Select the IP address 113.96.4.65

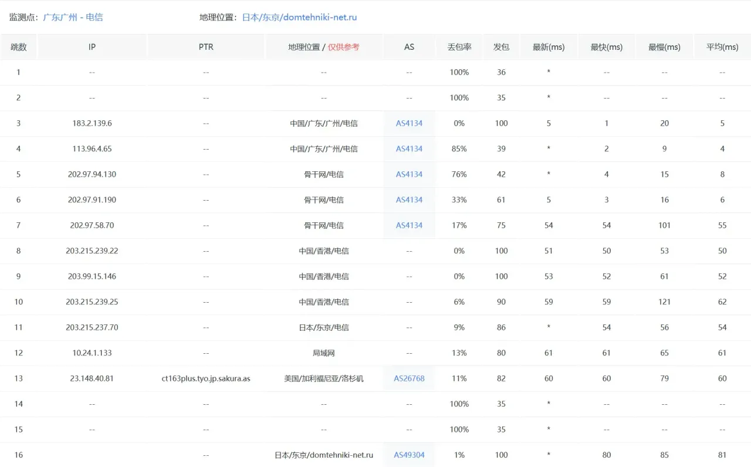coord(92,148)
